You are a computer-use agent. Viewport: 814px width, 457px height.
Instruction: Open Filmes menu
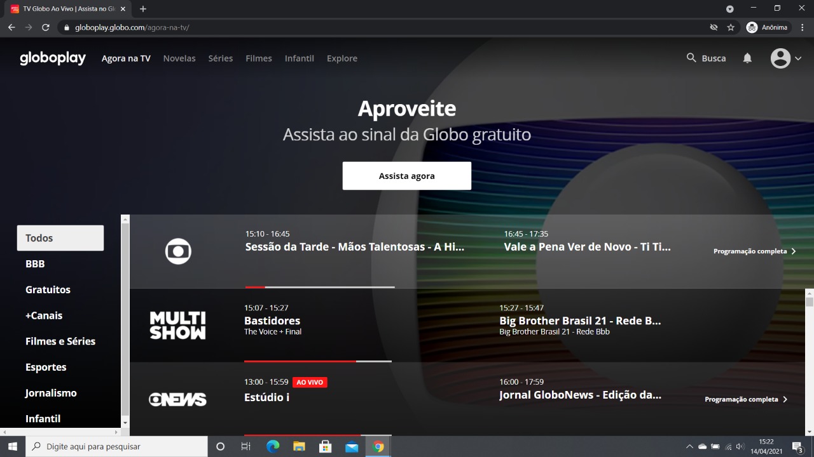pyautogui.click(x=259, y=58)
